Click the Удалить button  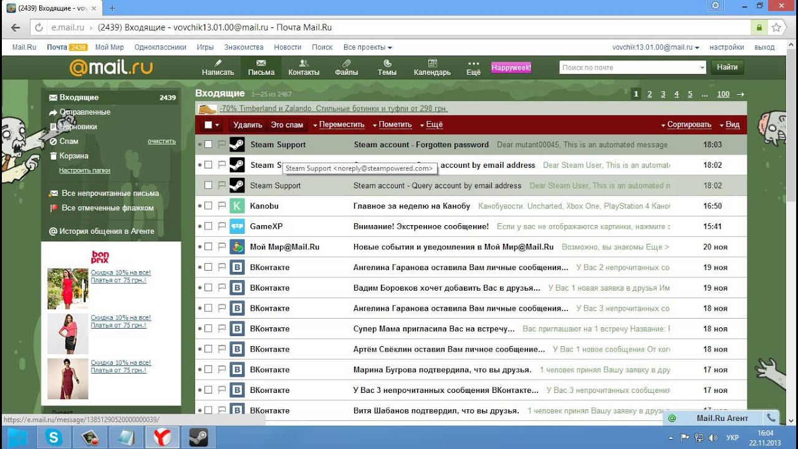tap(248, 125)
